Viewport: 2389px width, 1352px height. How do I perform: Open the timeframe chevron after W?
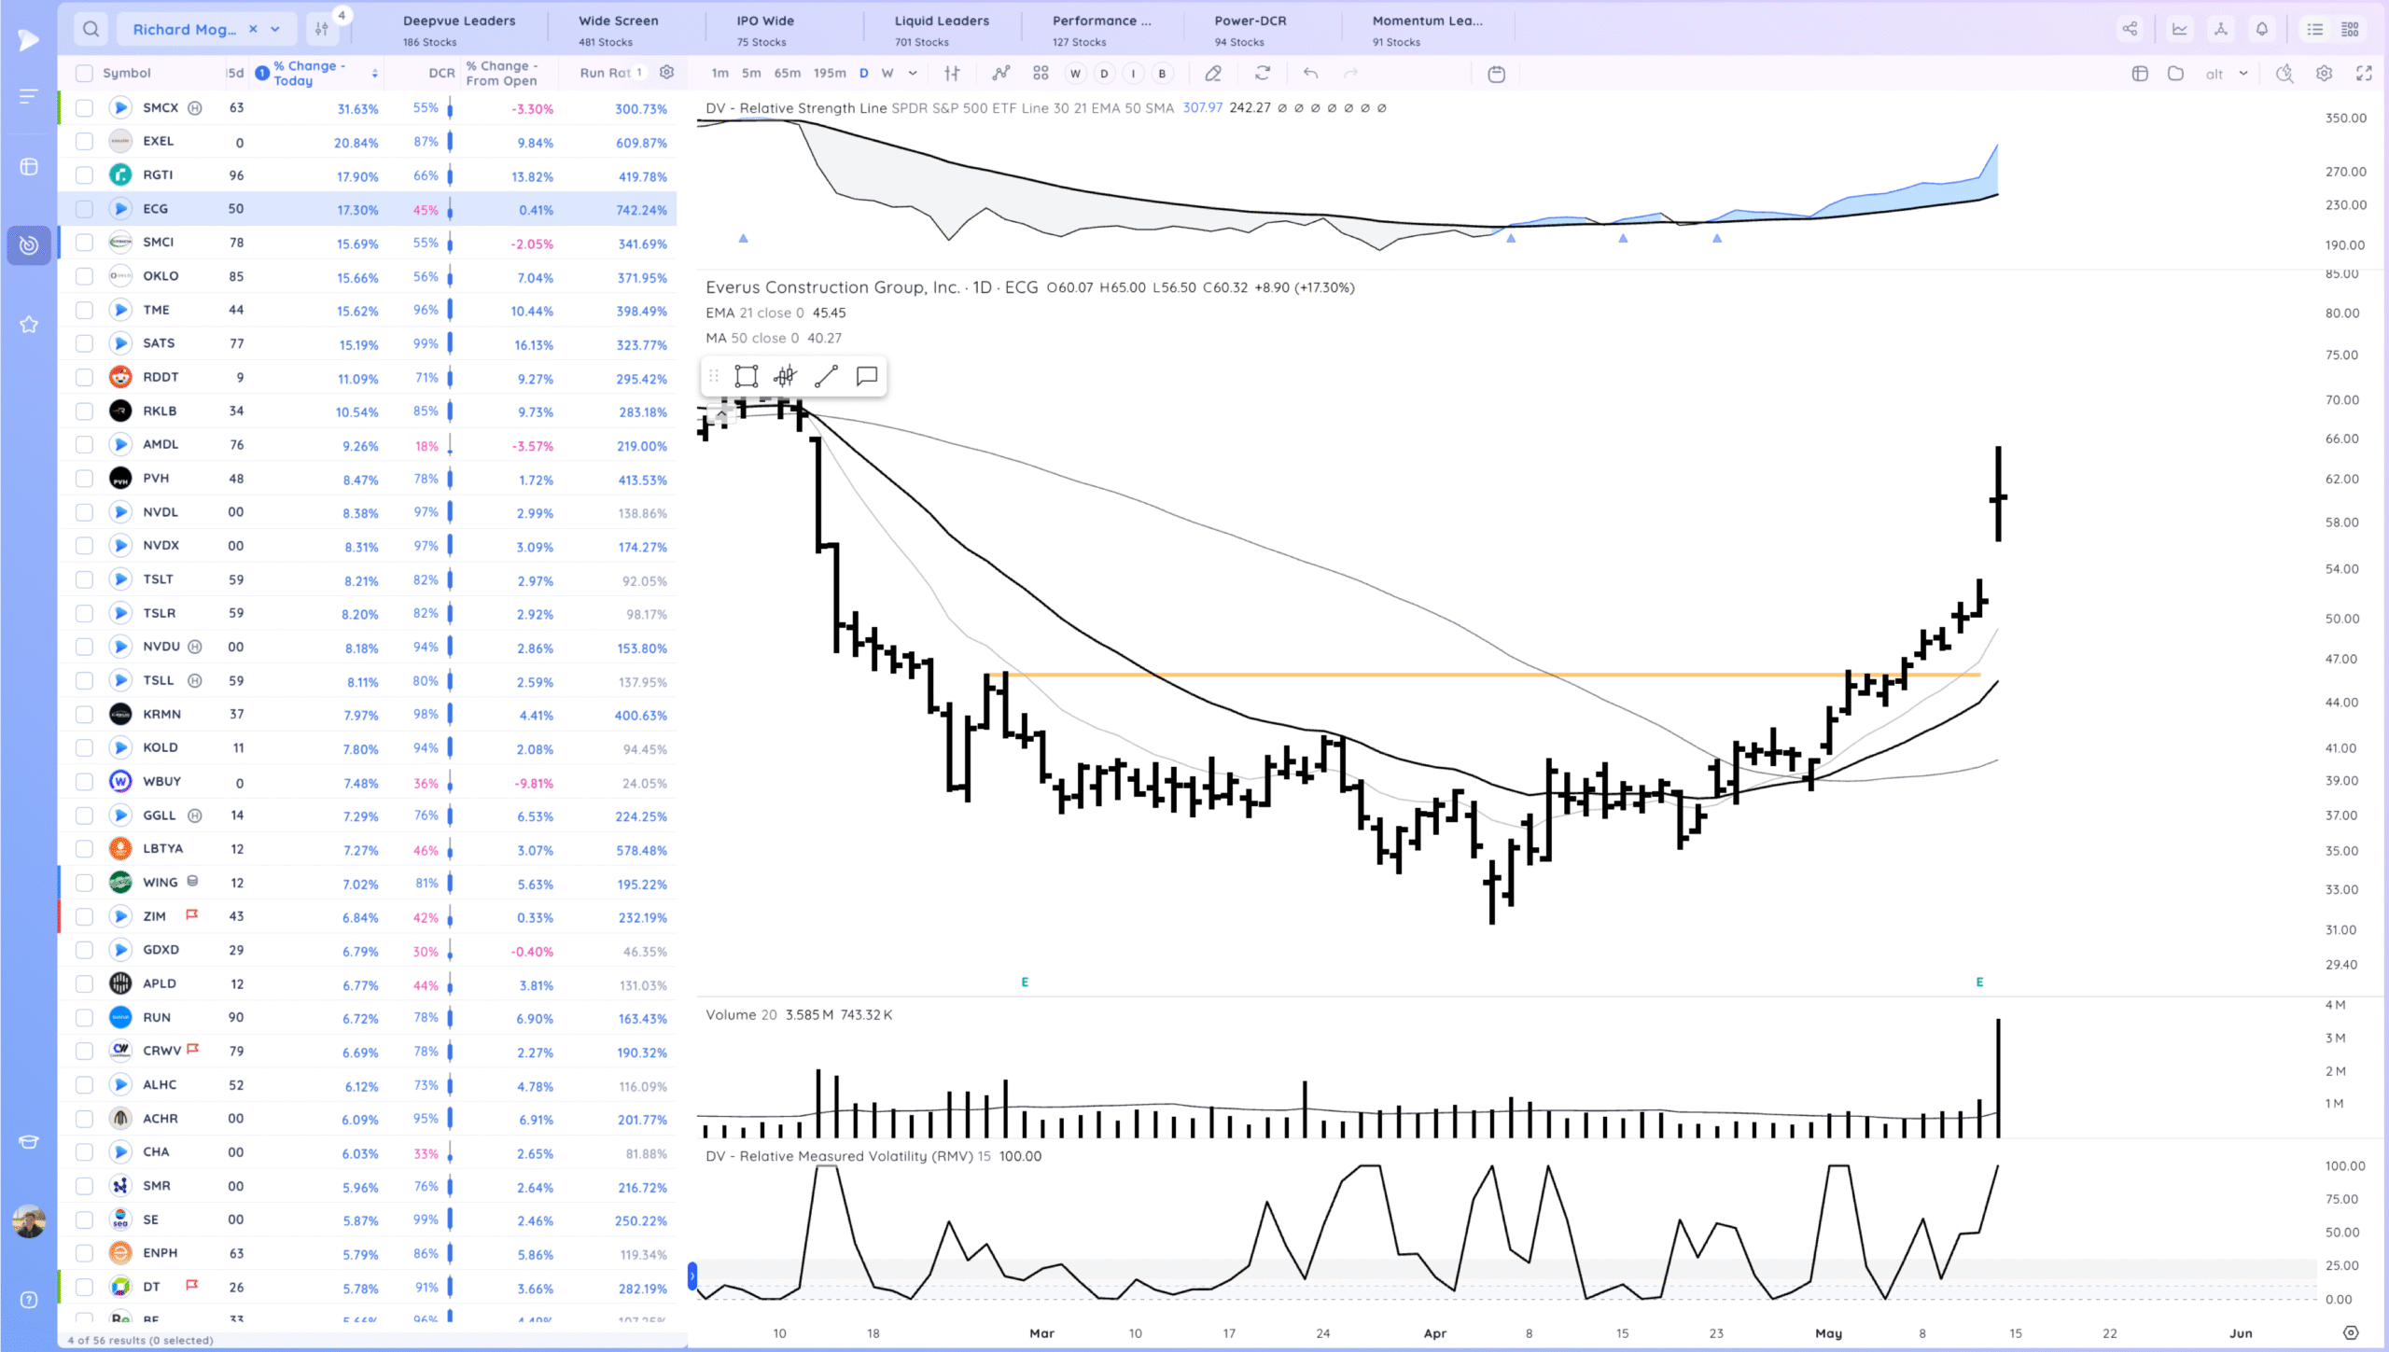913,73
